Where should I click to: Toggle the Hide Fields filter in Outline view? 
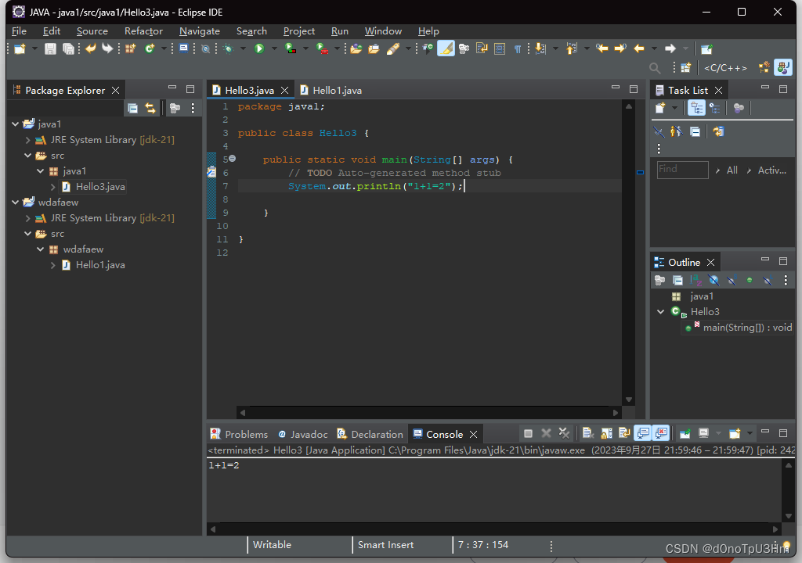click(x=713, y=280)
